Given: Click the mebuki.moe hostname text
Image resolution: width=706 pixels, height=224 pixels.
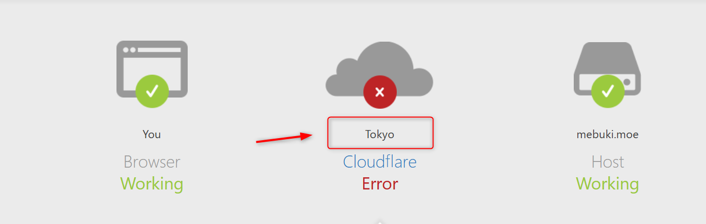Looking at the screenshot, I should (607, 135).
